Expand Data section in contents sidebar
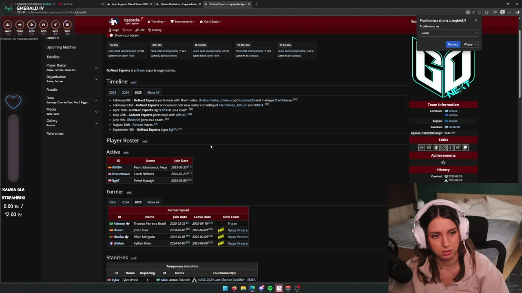522x293 pixels. point(96,100)
